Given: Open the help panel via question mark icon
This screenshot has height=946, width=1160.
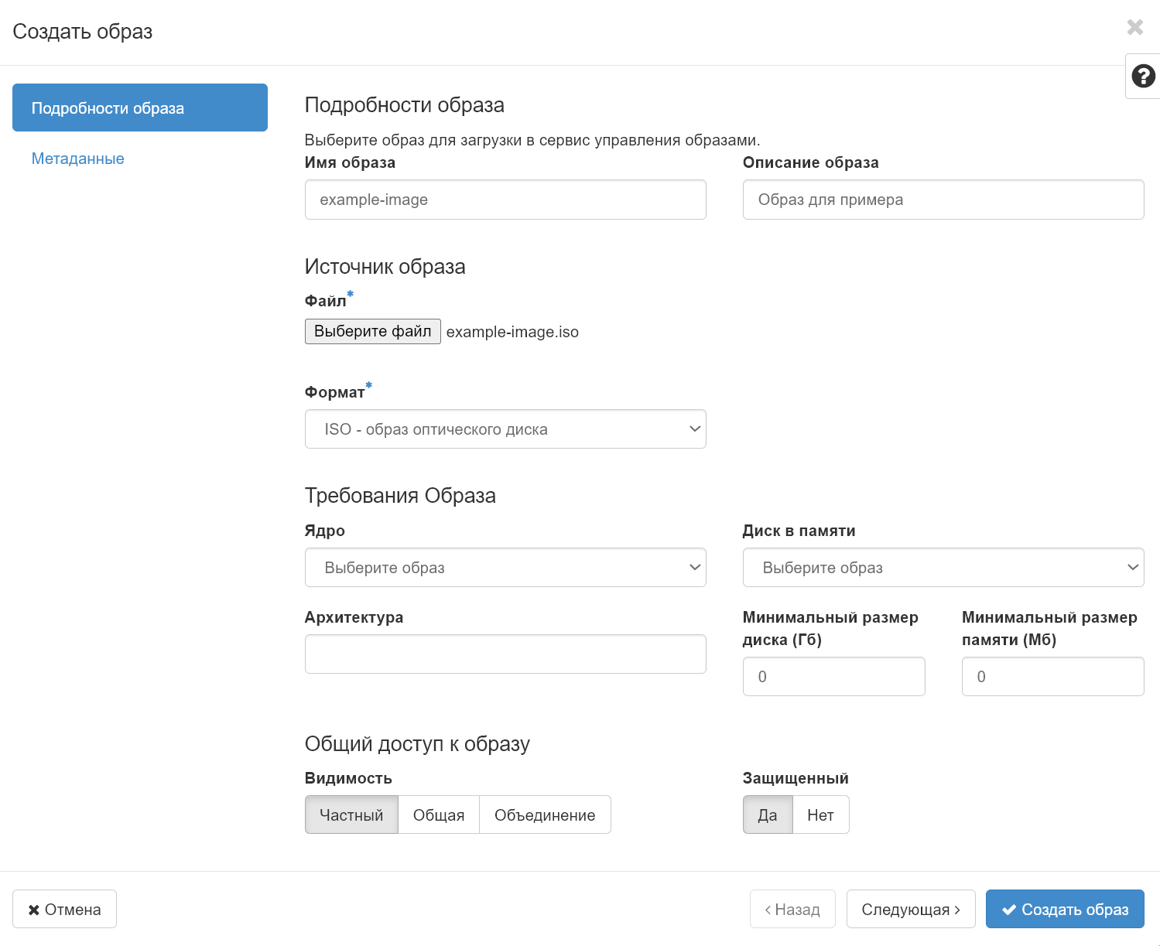Looking at the screenshot, I should click(x=1142, y=76).
